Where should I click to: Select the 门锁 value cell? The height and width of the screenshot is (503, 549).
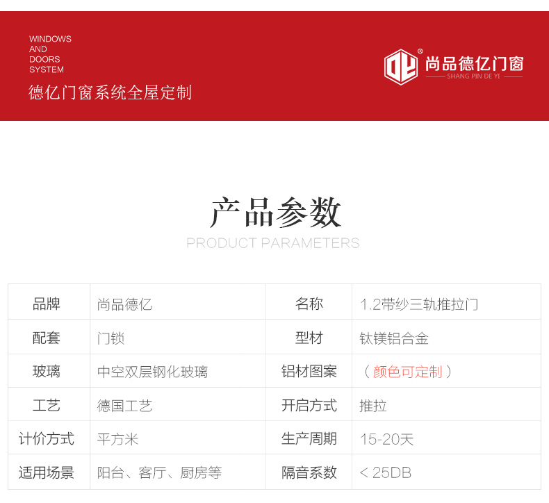pos(111,338)
